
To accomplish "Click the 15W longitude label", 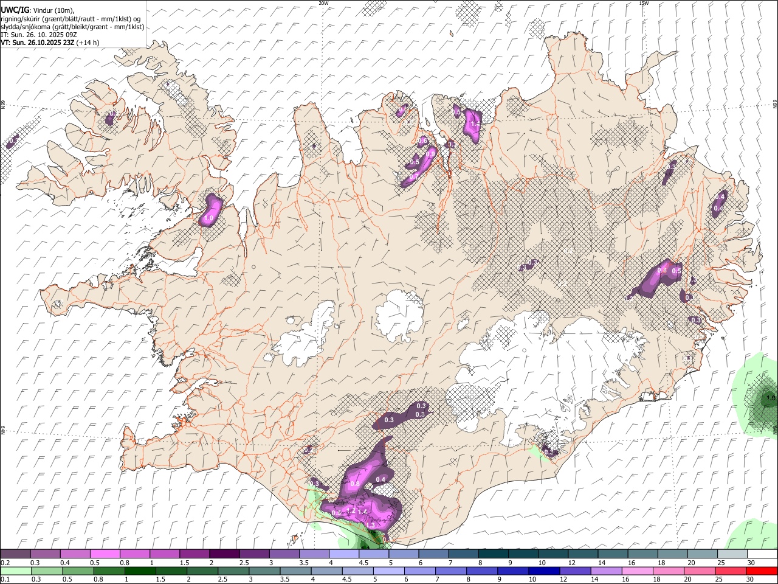I will point(644,3).
